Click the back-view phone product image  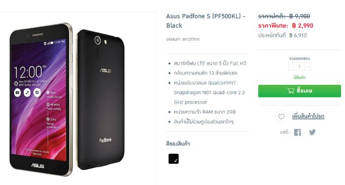click(x=101, y=100)
